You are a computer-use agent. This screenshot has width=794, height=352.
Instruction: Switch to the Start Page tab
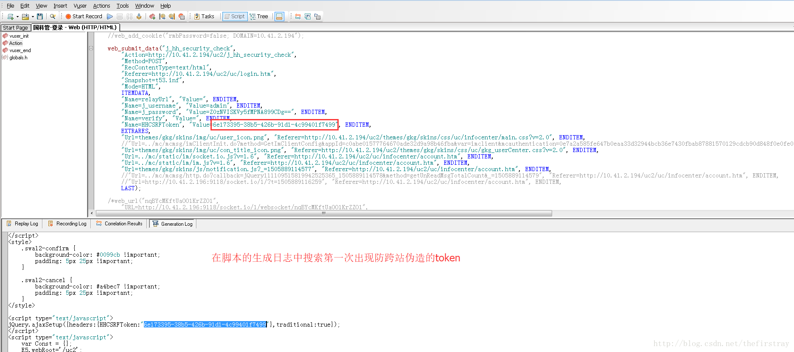tap(15, 28)
